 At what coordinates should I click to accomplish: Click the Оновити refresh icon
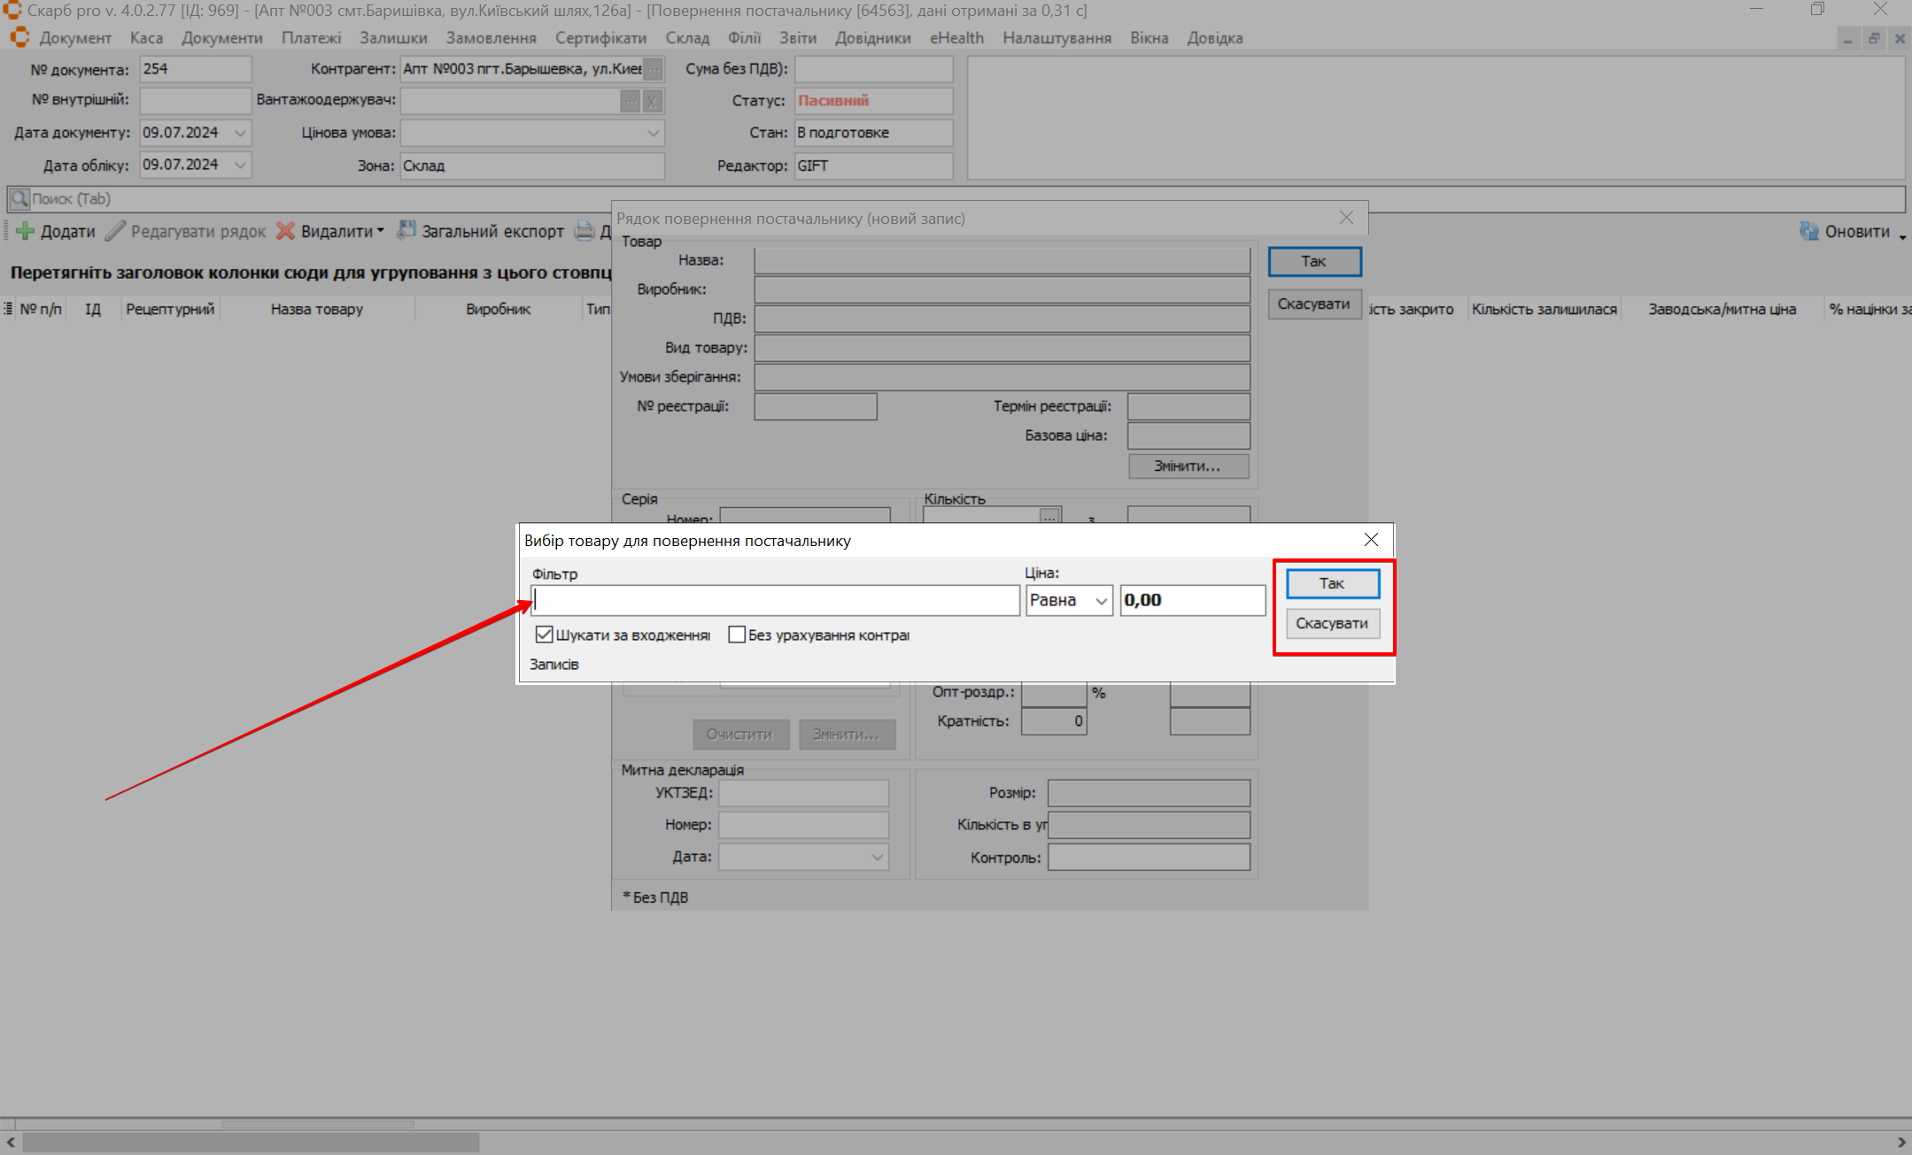pyautogui.click(x=1808, y=232)
